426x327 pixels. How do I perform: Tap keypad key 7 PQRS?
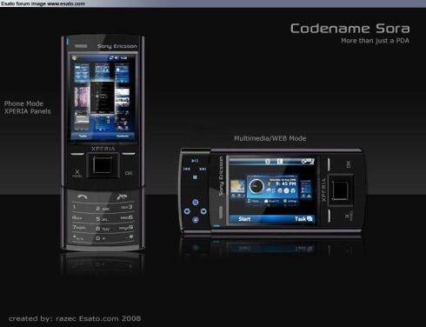pos(79,228)
